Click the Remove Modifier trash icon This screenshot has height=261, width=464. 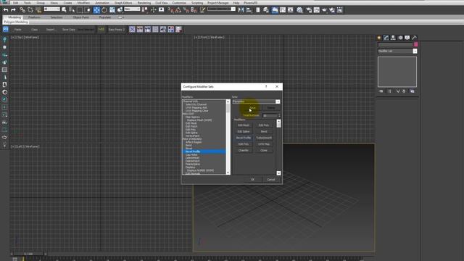(404, 91)
